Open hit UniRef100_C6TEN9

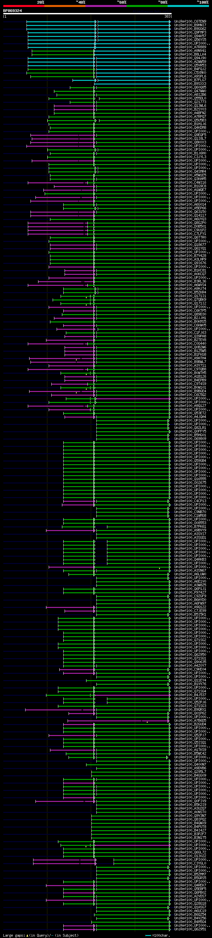point(190,22)
